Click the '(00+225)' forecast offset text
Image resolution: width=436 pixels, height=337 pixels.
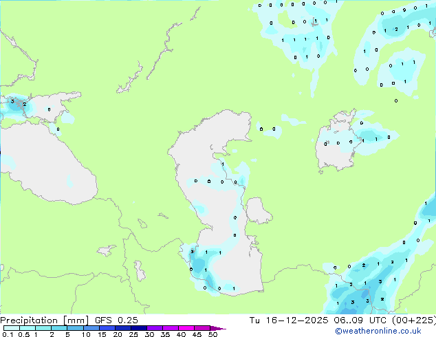point(414,320)
